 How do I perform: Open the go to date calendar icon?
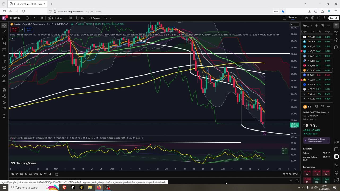click(x=56, y=174)
